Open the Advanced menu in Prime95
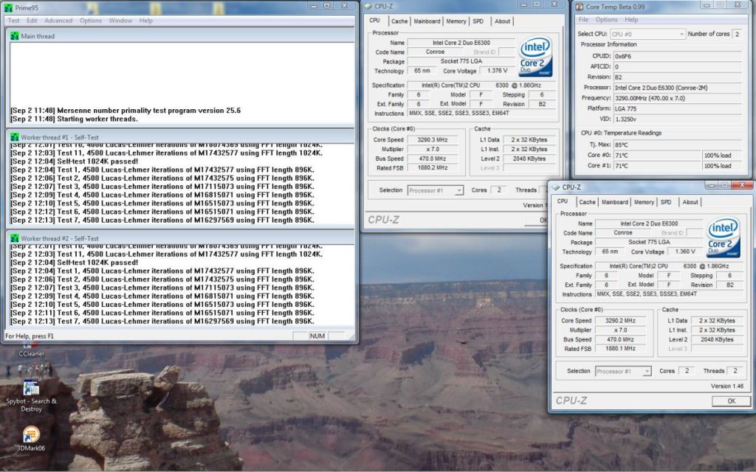756x472 pixels. (58, 21)
